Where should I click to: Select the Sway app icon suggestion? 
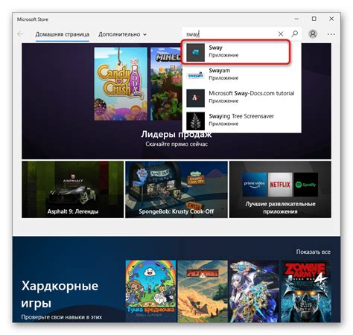point(196,52)
